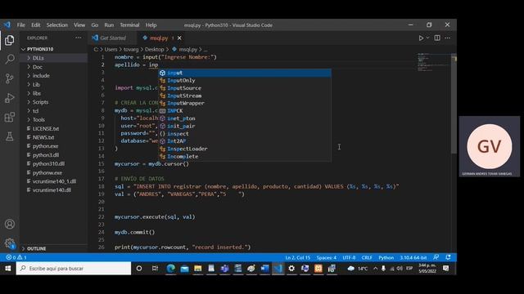
Task: Choose 'InputStream' autocomplete suggestion
Action: [245, 96]
